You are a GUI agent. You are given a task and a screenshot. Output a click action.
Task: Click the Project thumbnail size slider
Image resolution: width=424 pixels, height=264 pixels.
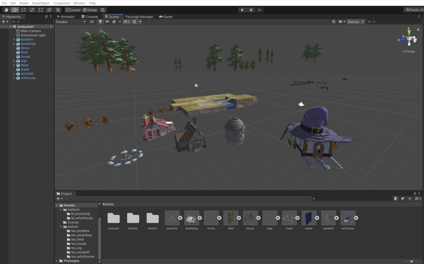pos(412,261)
